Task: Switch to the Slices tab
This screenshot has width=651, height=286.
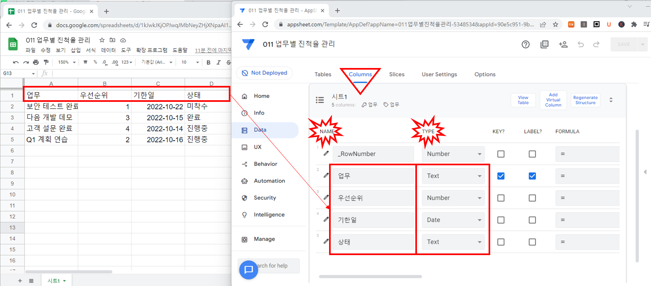Action: (397, 75)
